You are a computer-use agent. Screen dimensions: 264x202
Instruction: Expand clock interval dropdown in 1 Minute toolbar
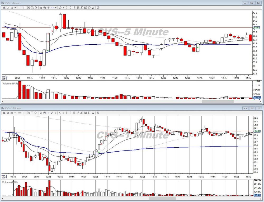pos(63,113)
